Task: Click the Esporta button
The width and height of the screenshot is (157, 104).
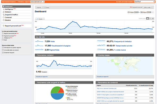Action: pyautogui.click(x=39, y=7)
